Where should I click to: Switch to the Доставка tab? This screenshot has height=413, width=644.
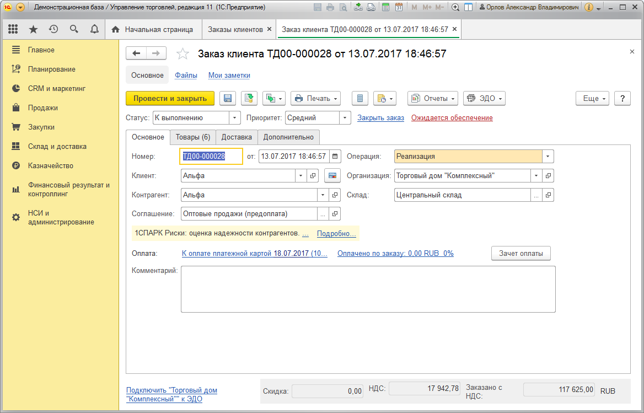[x=237, y=137]
